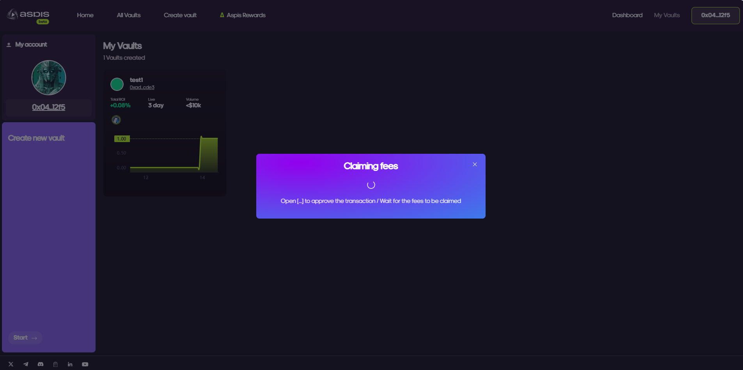Open the All Vaults page
The width and height of the screenshot is (743, 370).
point(129,15)
